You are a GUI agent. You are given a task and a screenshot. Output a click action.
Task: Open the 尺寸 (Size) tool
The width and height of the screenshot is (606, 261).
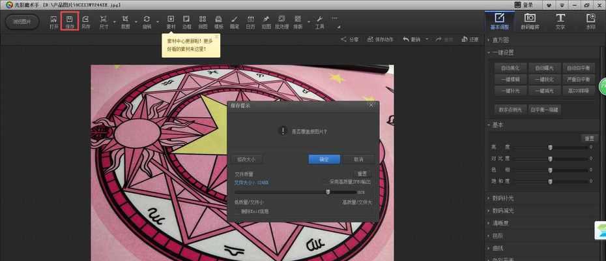104,22
